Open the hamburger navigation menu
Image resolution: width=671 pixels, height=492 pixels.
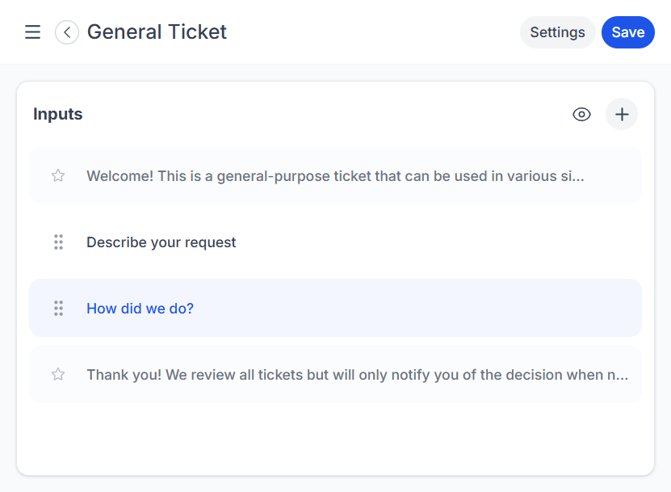(32, 32)
